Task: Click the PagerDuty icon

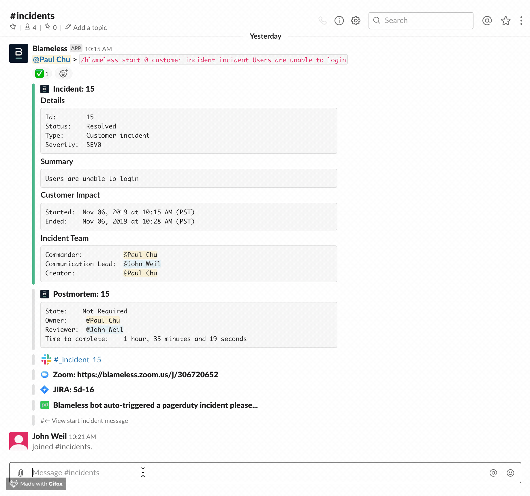Action: (x=45, y=405)
